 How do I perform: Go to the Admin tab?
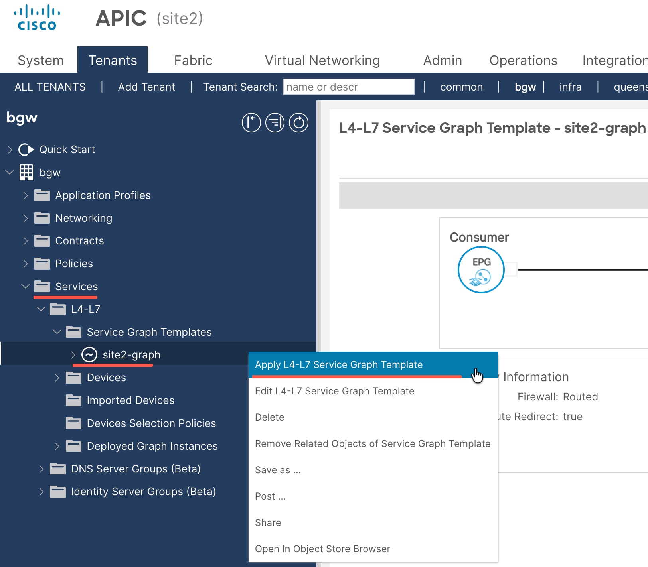coord(443,61)
